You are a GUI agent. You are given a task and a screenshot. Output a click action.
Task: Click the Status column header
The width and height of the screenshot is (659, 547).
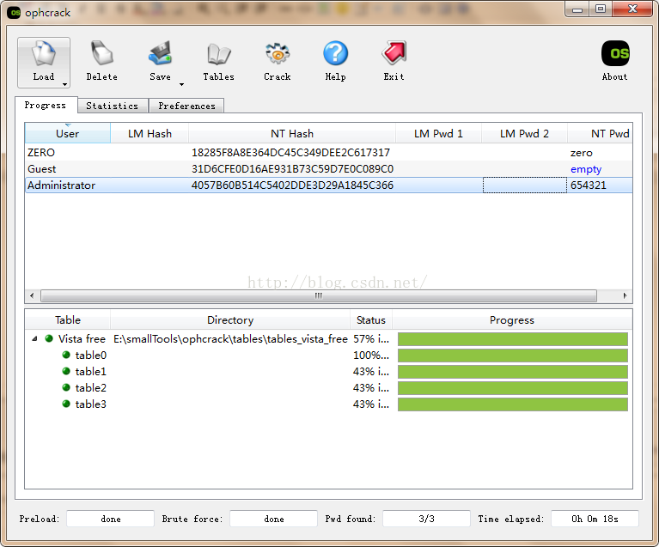pos(370,320)
